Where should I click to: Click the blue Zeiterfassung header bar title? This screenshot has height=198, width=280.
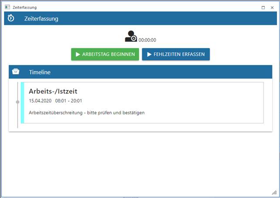[41, 19]
